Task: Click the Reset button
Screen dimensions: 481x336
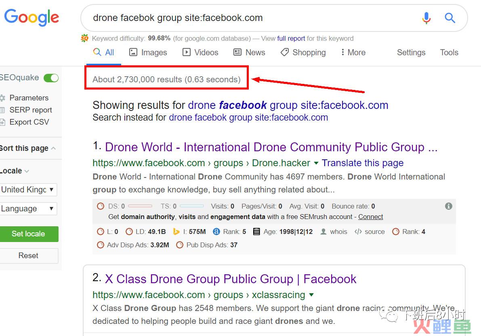Action: pyautogui.click(x=28, y=255)
